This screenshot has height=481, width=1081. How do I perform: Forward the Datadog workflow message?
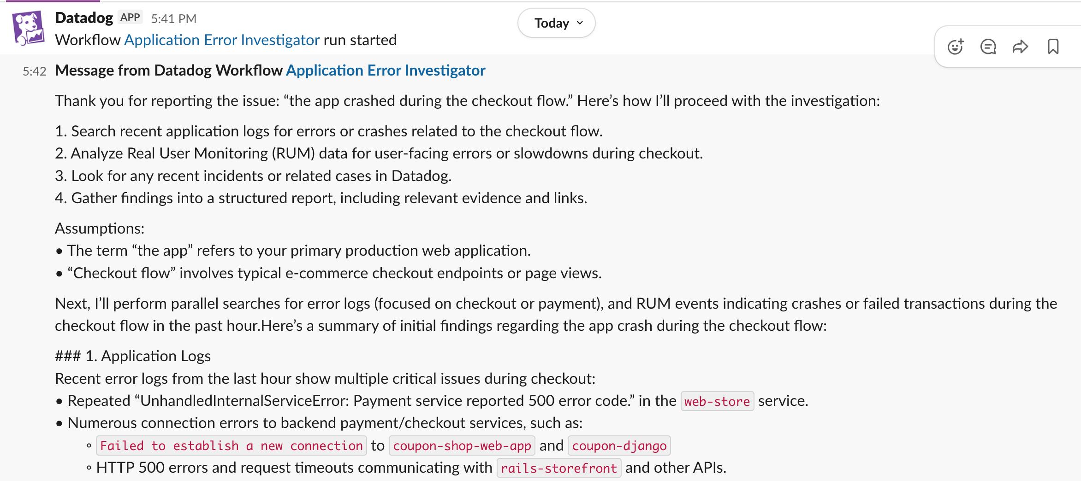(1021, 46)
